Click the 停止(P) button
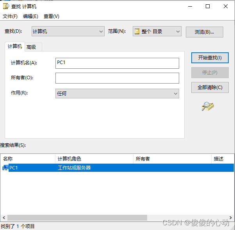This screenshot has width=235, height=230. (210, 73)
